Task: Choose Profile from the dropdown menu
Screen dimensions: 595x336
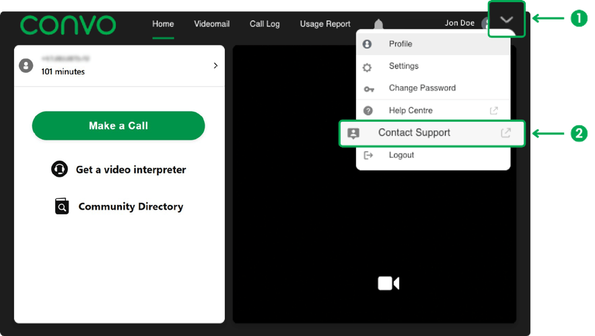Action: tap(400, 44)
